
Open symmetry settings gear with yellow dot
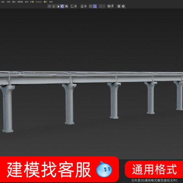click(x=113, y=6)
